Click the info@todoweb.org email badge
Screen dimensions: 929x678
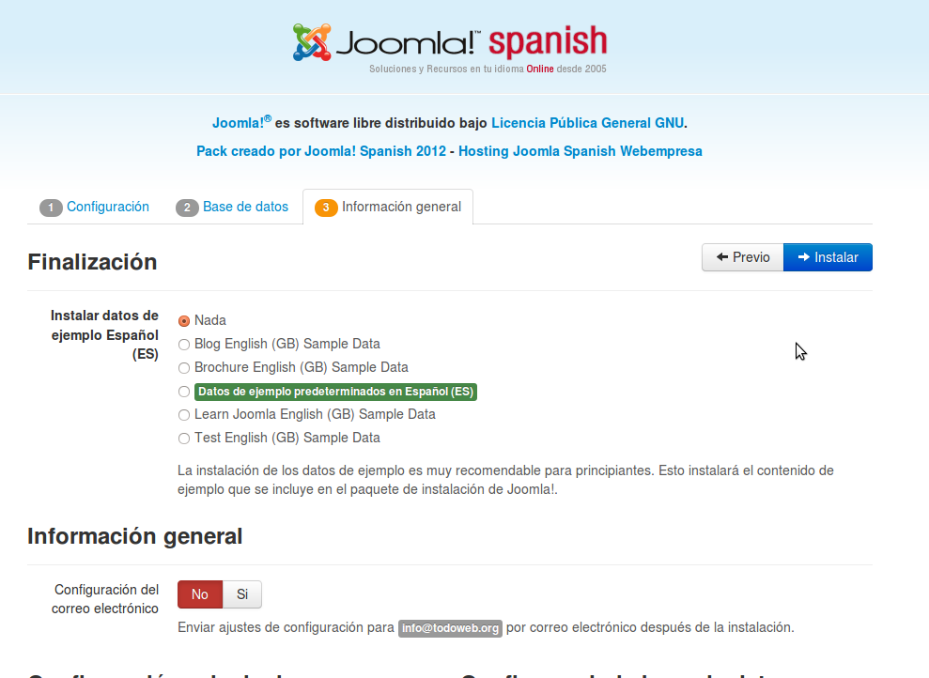click(x=450, y=628)
